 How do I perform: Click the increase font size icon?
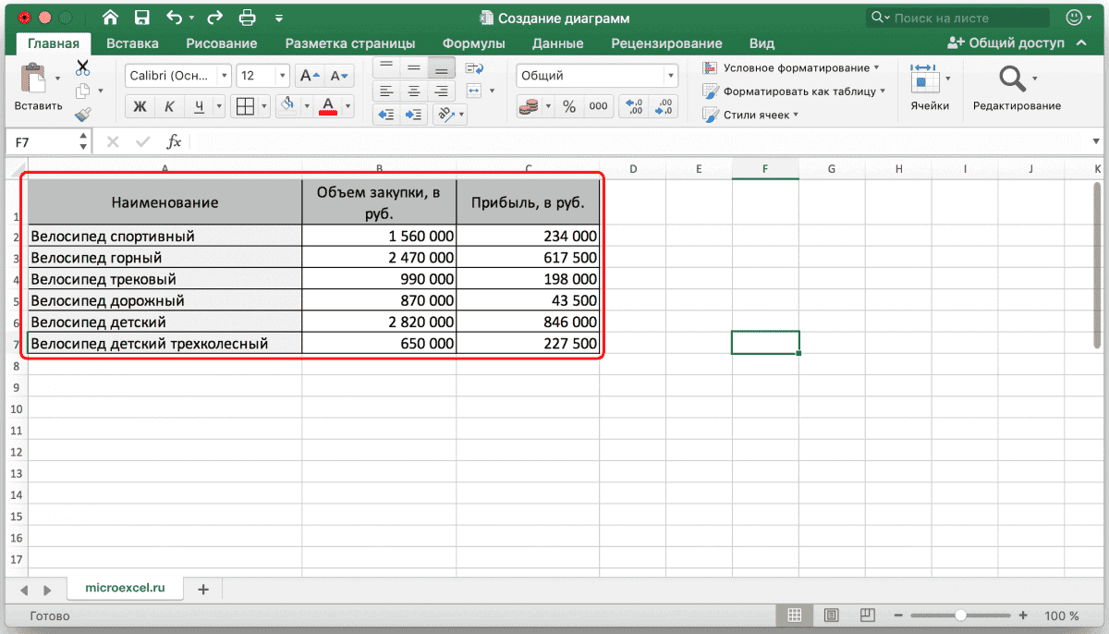310,77
